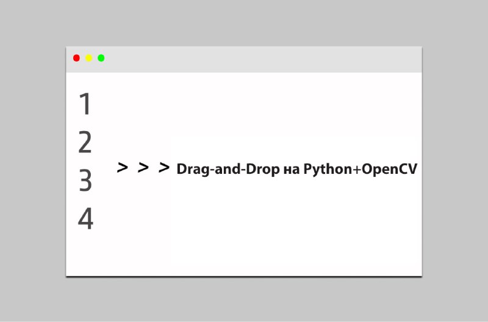Click the gray backdrop outside the window
Viewport: 488px width, 322px height.
point(244,22)
